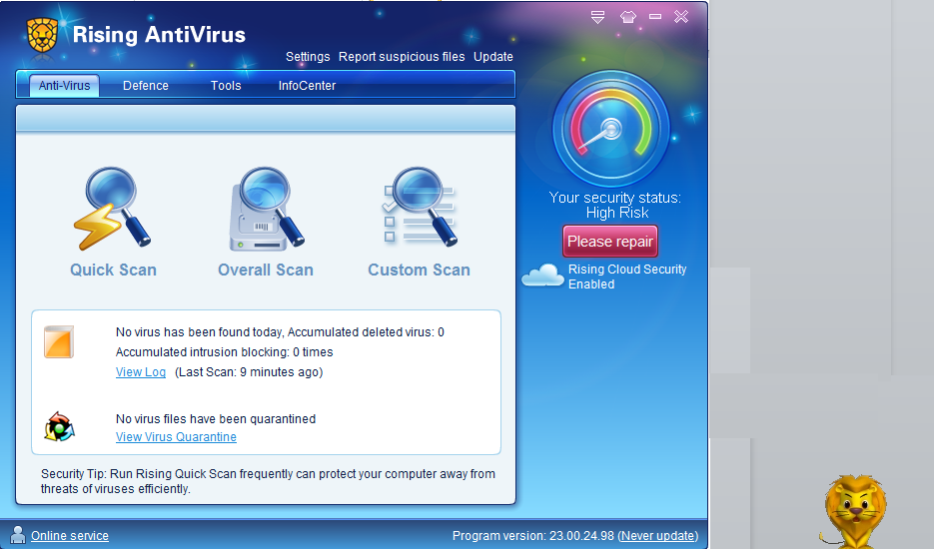
Task: Click the orange log book icon
Action: (x=58, y=341)
